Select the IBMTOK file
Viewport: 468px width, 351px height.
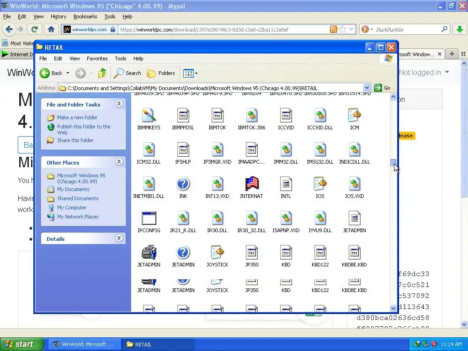coord(217,116)
